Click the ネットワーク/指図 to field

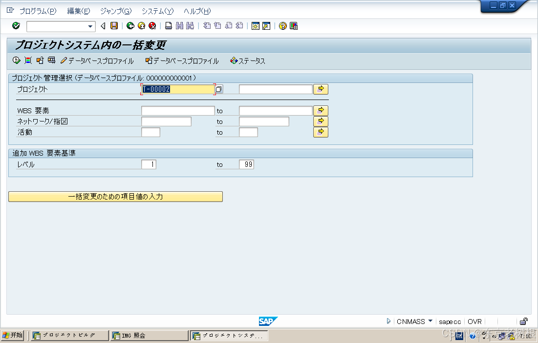pos(264,121)
